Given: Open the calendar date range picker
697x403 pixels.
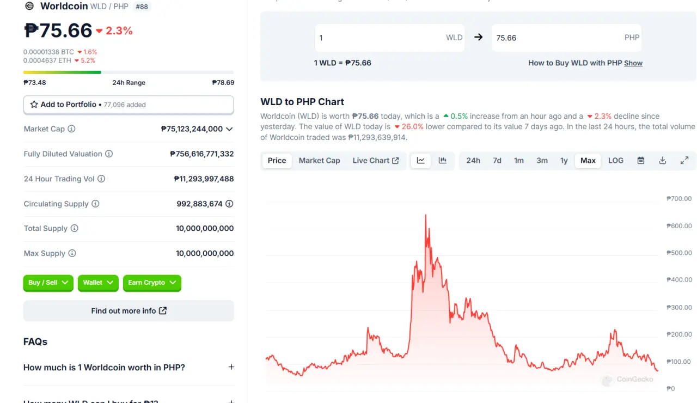Looking at the screenshot, I should [641, 161].
